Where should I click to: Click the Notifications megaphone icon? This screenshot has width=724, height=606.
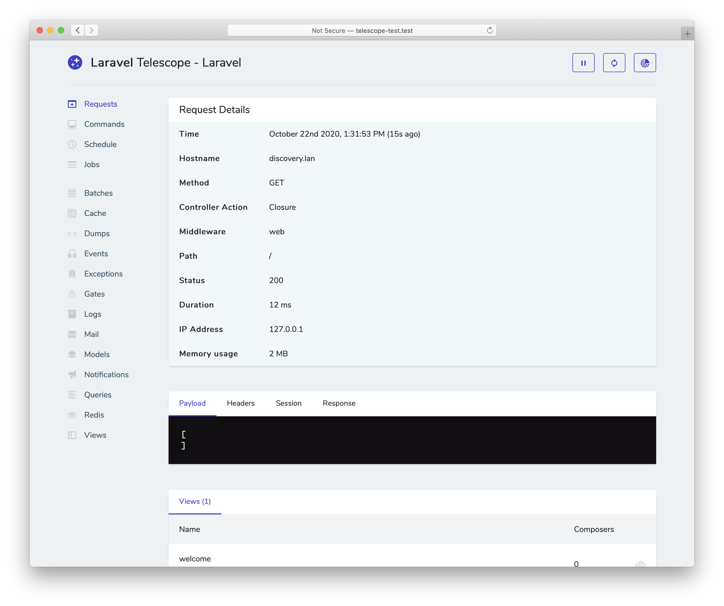tap(72, 375)
